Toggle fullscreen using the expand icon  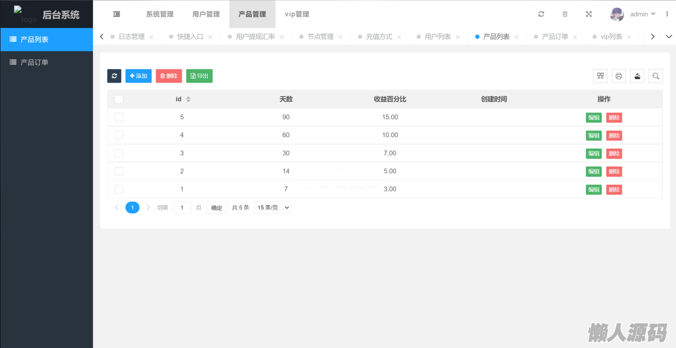(588, 14)
